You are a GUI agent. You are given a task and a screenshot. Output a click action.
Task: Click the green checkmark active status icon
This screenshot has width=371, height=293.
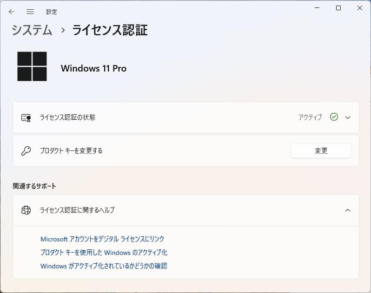click(334, 117)
